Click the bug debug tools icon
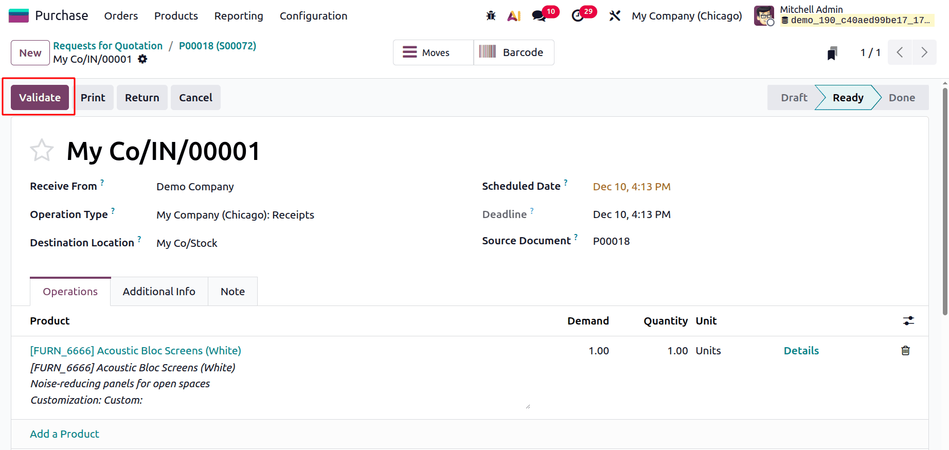This screenshot has height=450, width=949. click(491, 16)
